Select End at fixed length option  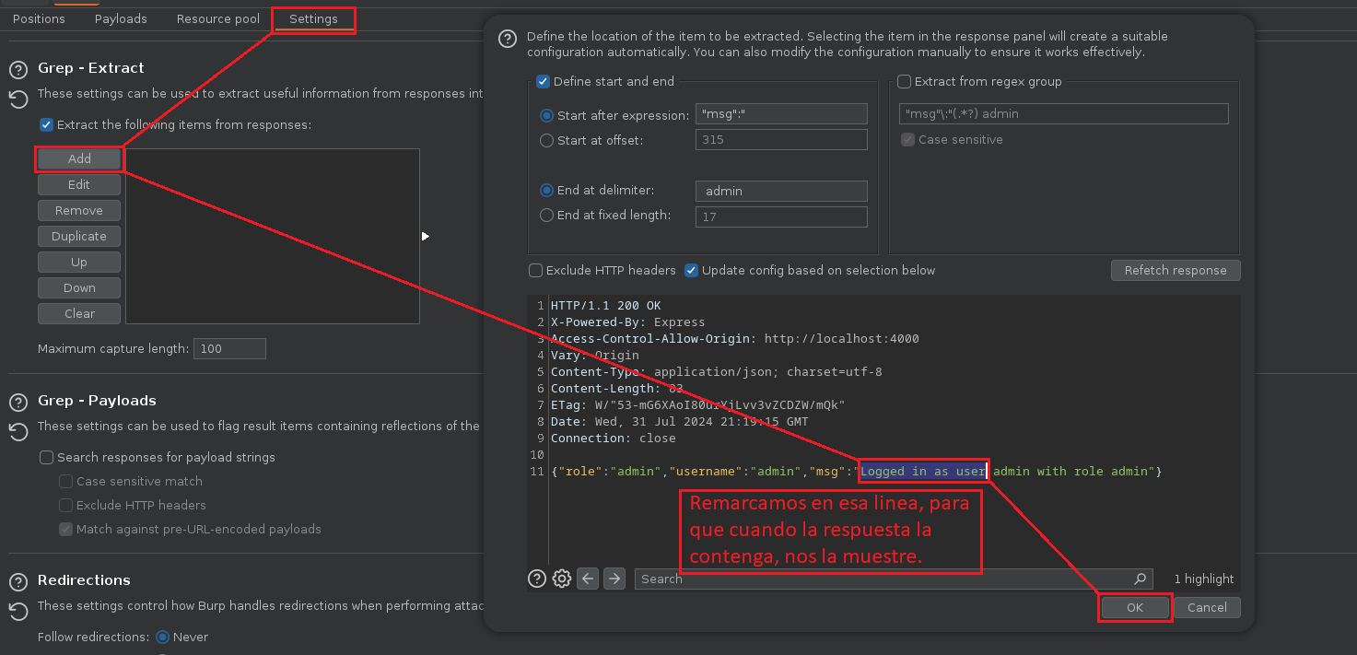pos(547,216)
